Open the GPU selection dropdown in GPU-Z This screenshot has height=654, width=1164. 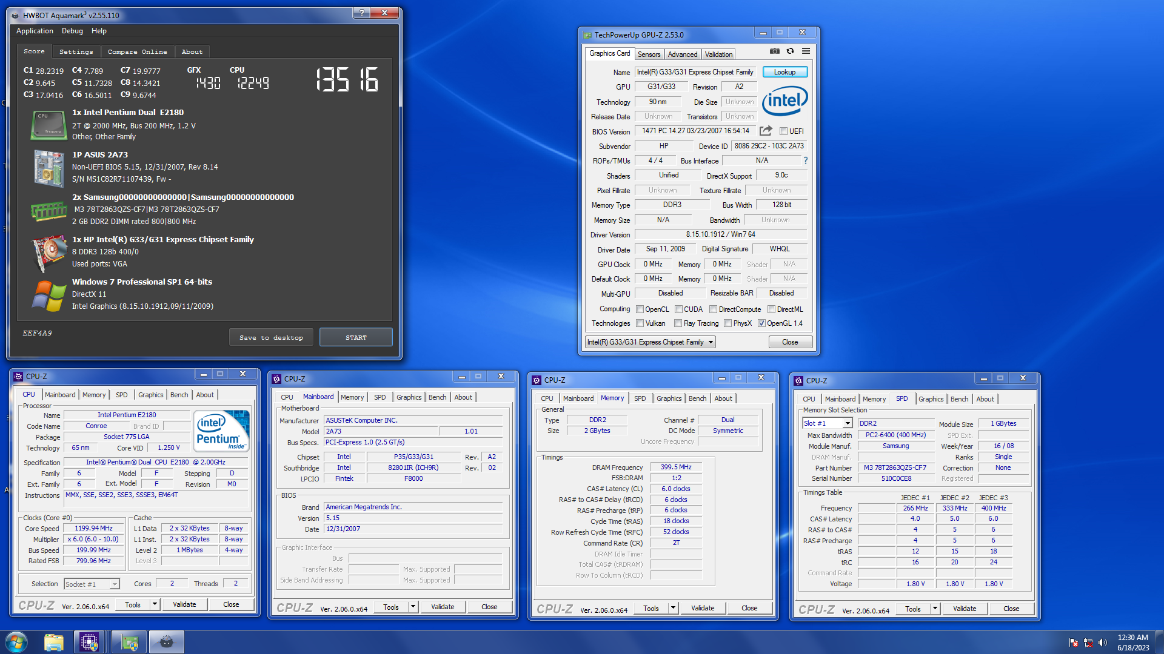651,342
